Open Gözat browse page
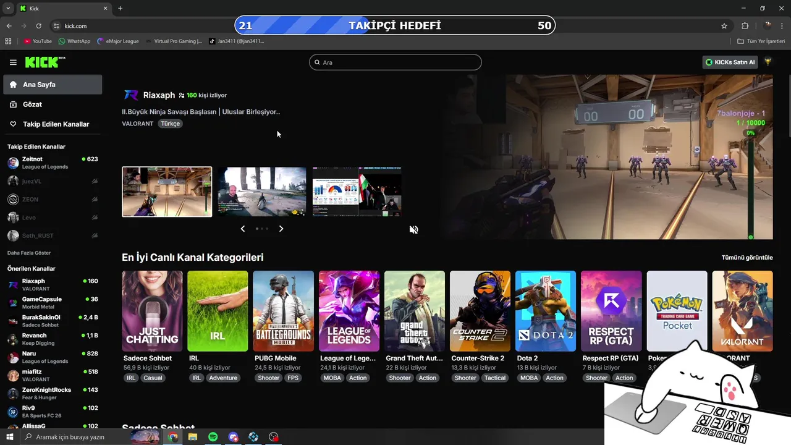 click(53, 104)
